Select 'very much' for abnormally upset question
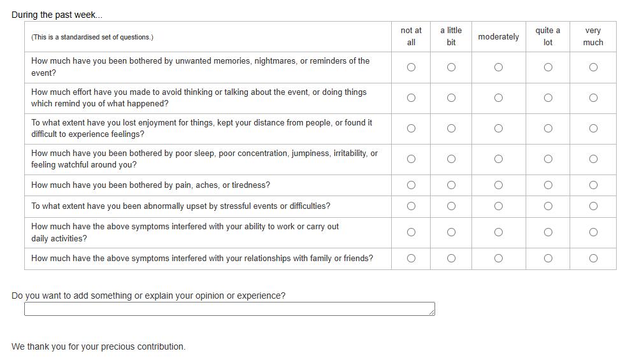This screenshot has height=363, width=632. point(593,206)
